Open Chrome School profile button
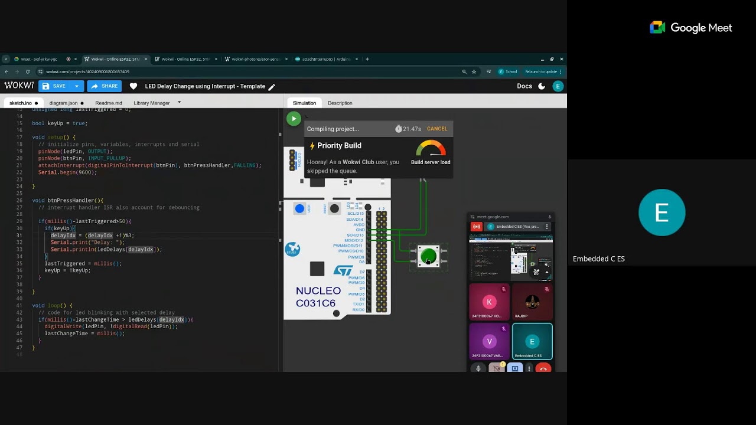 [508, 71]
